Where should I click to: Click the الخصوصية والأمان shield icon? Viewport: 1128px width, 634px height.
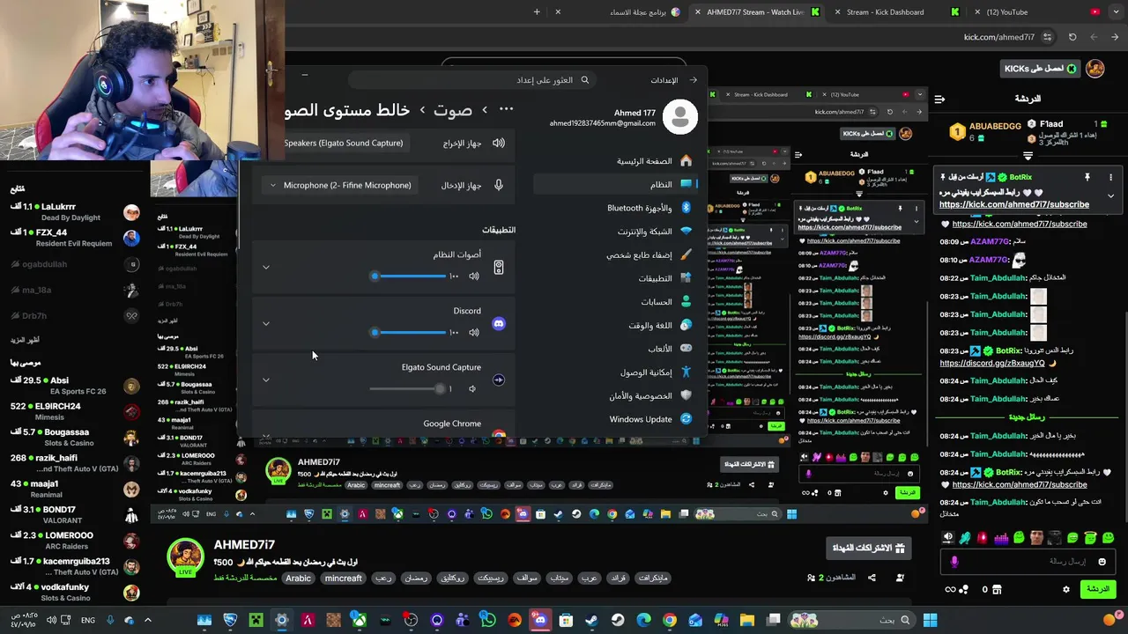point(686,395)
